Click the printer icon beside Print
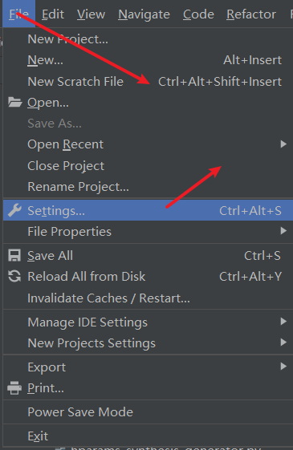Viewport: 293px width, 450px height. click(x=14, y=388)
